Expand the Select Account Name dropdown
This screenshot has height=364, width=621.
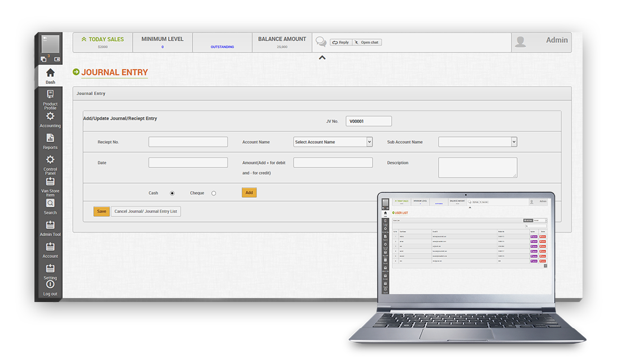(x=333, y=142)
